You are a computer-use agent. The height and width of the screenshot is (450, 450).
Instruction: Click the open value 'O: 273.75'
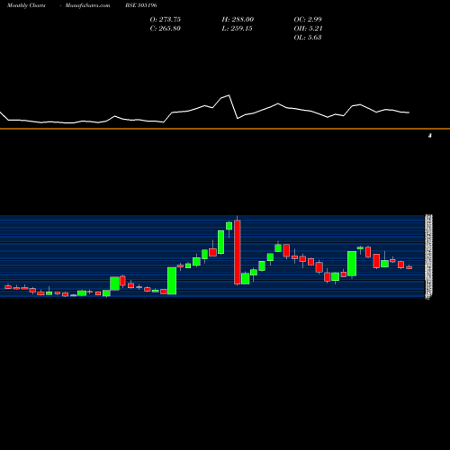pyautogui.click(x=166, y=20)
